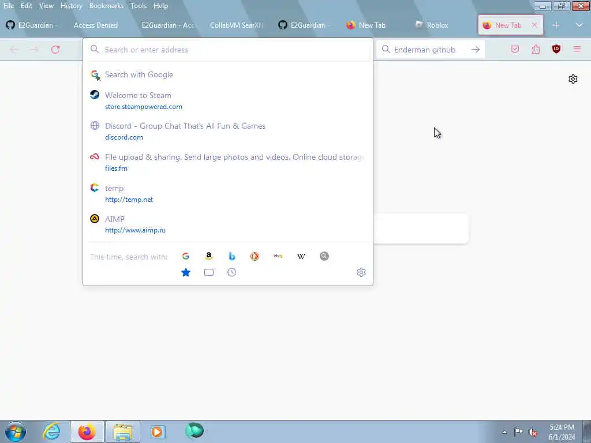Open the hamburger application menu
The image size is (591, 443).
(577, 49)
